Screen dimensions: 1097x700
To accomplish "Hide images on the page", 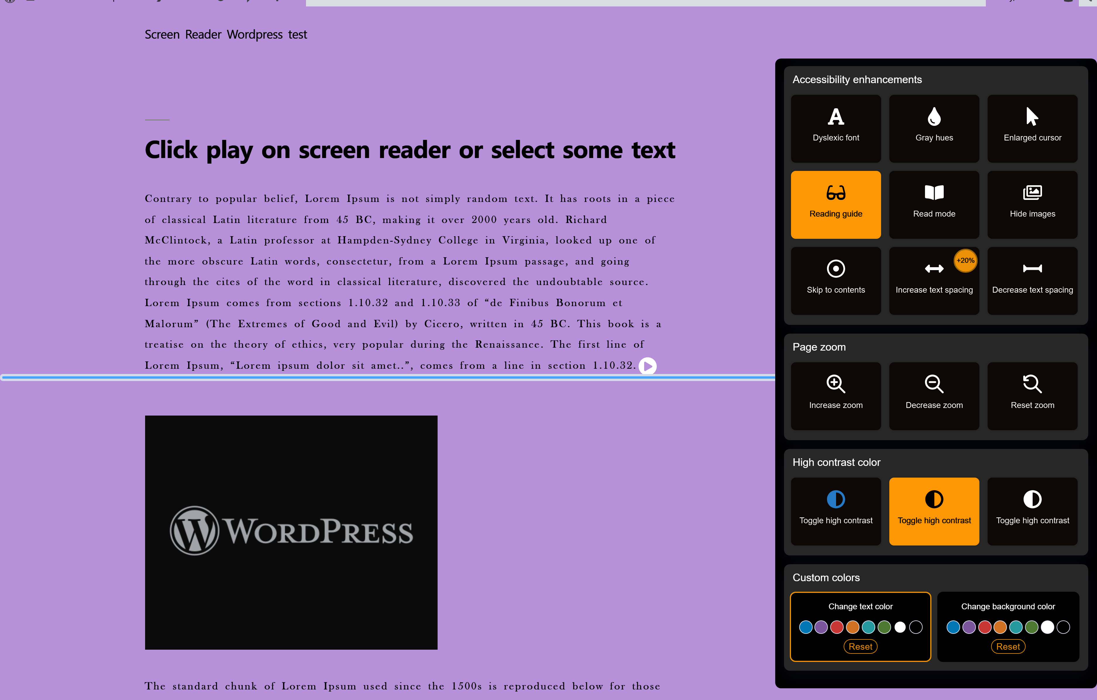I will 1032,204.
